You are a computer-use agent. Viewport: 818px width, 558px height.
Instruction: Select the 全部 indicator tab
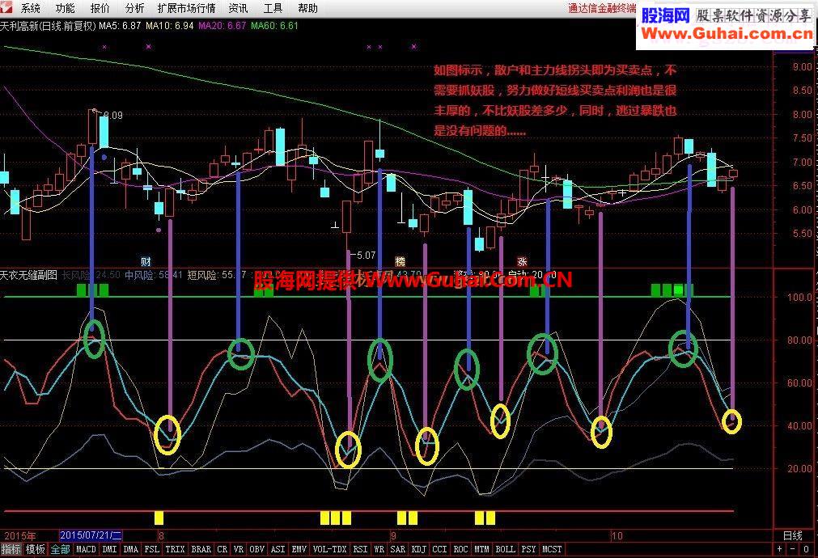click(x=60, y=549)
